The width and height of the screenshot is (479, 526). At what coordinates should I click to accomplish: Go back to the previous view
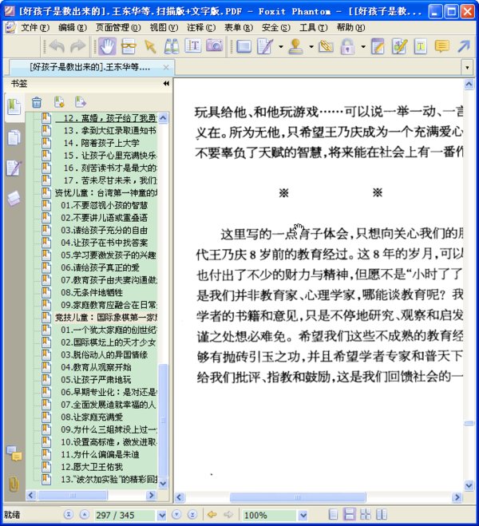click(x=212, y=514)
